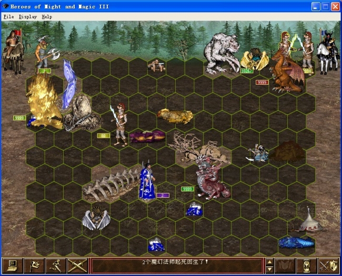Close the Heroes of Might and Magic window

(335, 6)
